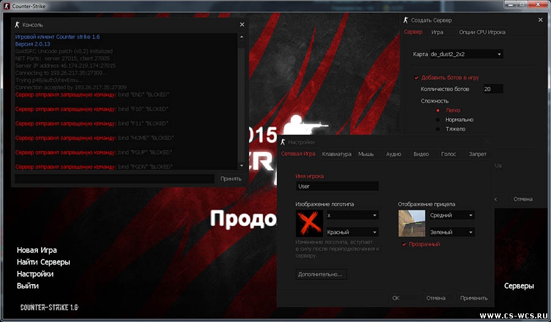Click the console scrollbar up arrow
Viewport: 551px width, 322px height.
pos(241,37)
